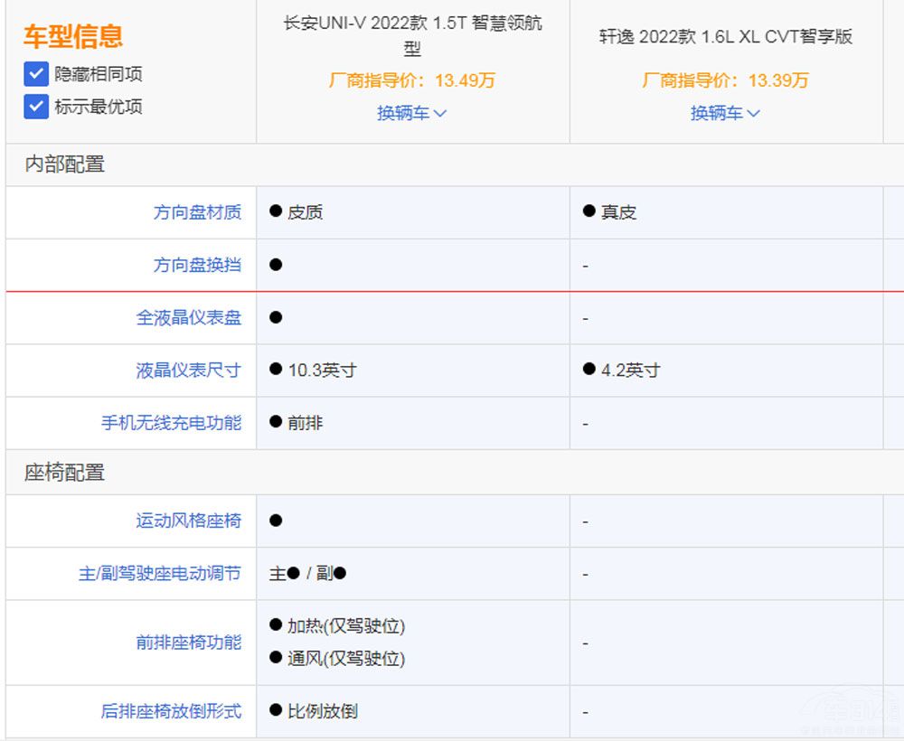Image resolution: width=904 pixels, height=741 pixels.
Task: Click the 座椅配置 section header
Action: (63, 473)
